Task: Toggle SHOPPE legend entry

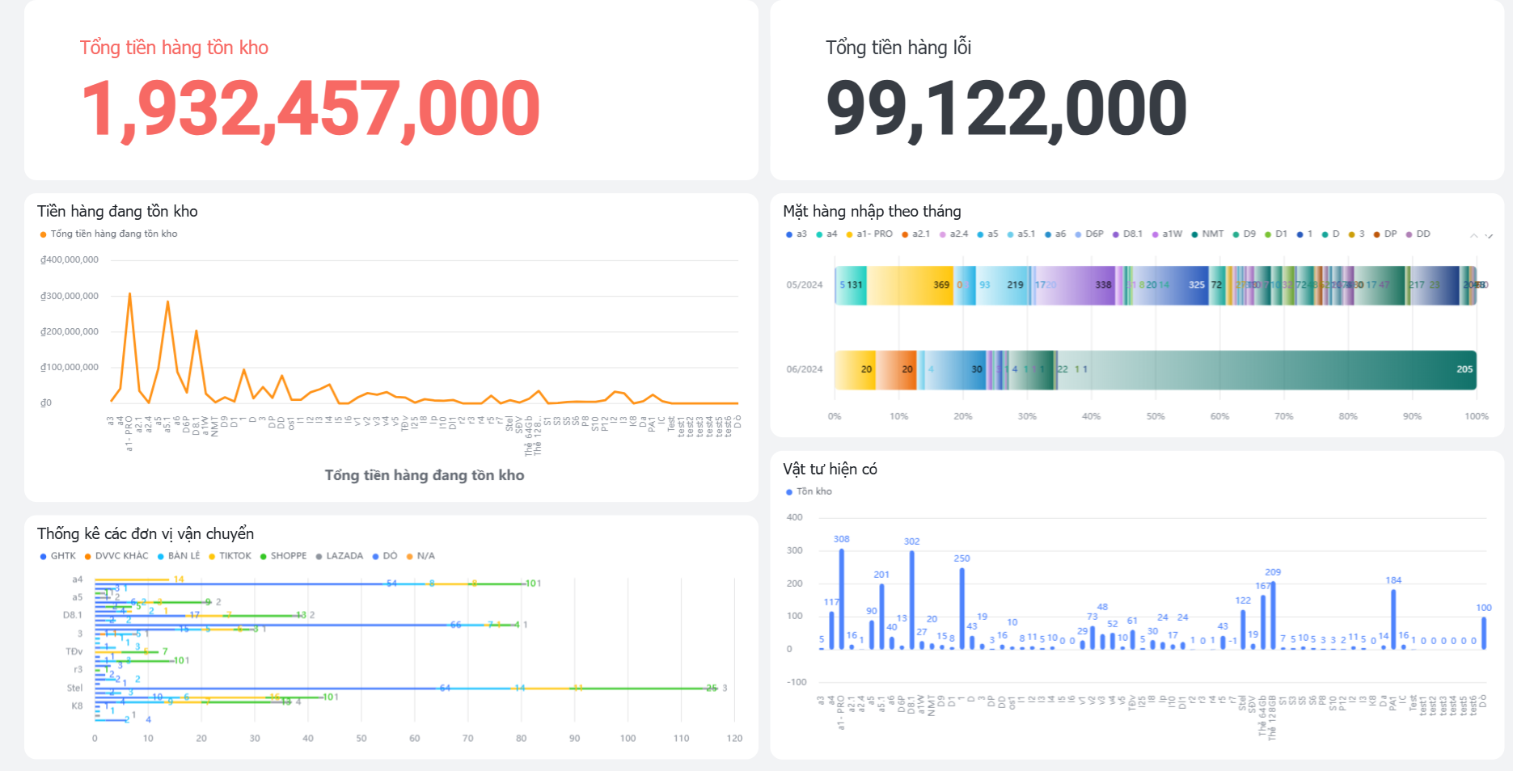Action: tap(284, 556)
